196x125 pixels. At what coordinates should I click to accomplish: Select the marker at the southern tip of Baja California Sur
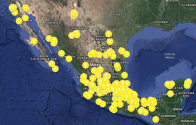[55, 69]
